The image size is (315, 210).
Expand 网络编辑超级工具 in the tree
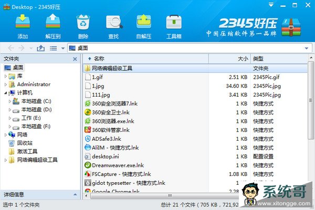click(x=6, y=160)
